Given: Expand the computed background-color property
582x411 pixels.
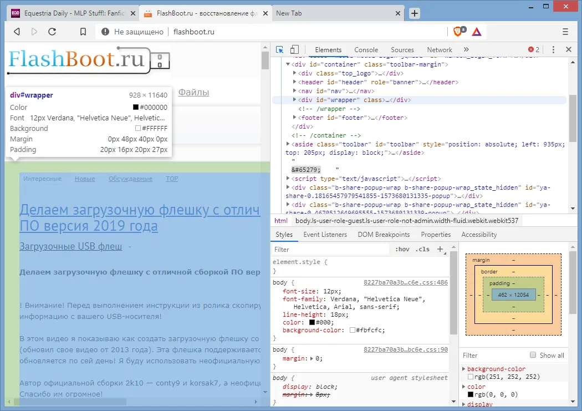Looking at the screenshot, I should point(463,369).
